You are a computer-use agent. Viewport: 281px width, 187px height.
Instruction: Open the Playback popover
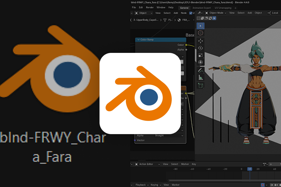pos(142,185)
